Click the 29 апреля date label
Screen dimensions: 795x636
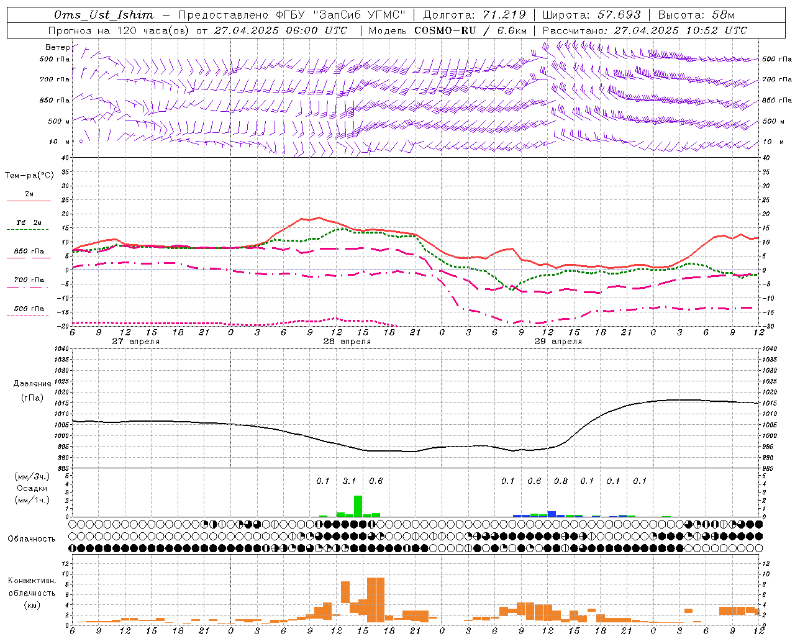coord(558,342)
